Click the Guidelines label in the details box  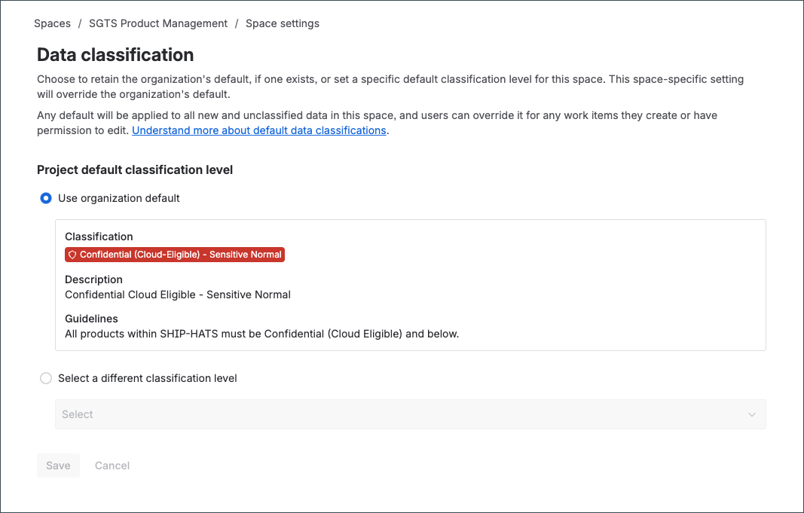(x=91, y=318)
